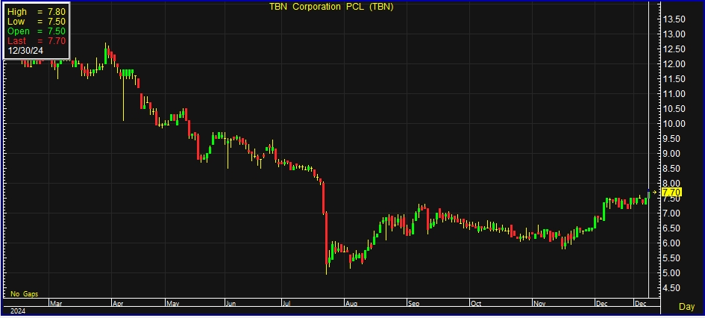This screenshot has height=318, width=705.
Task: Click the 10.00 price axis label
Action: [x=674, y=124]
